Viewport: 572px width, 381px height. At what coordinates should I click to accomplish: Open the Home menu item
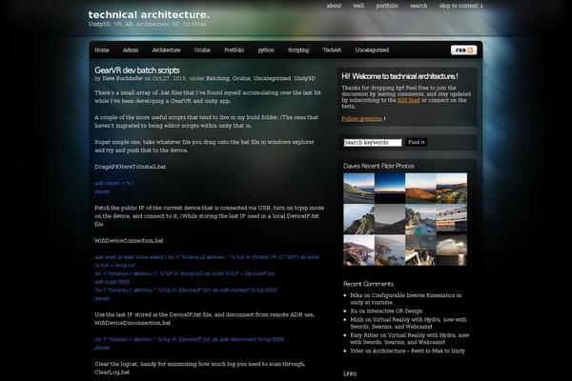(102, 50)
